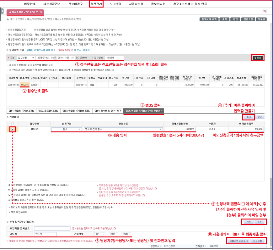The height and width of the screenshot is (250, 273).
Task: Expand the 신청구분 환수 dropdown
Action: point(80,129)
